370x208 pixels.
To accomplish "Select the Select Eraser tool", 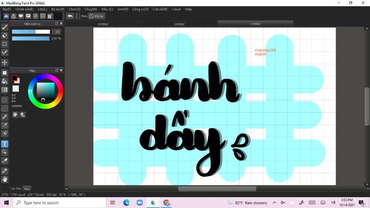I will 4,134.
